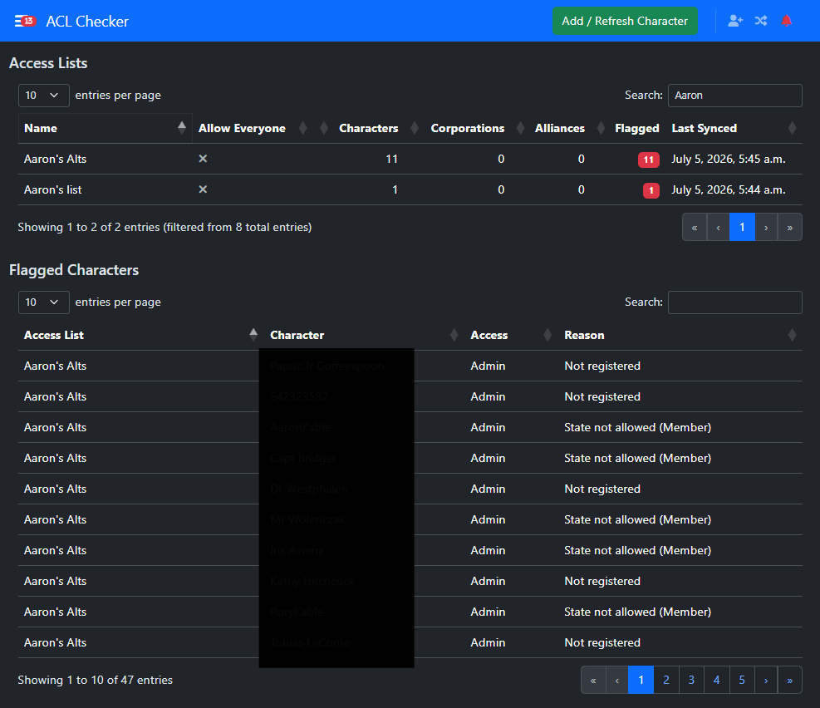This screenshot has width=820, height=708.
Task: Click page 1 in Access Lists pagination
Action: (x=742, y=227)
